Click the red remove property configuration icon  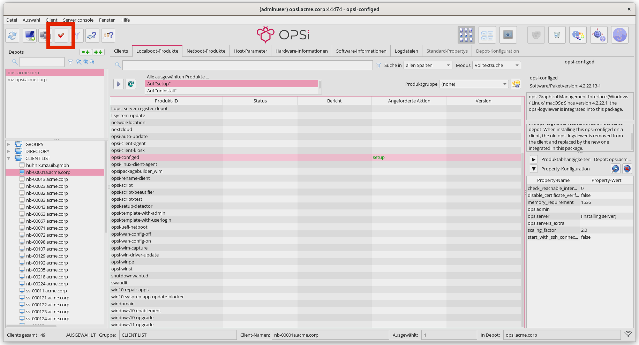(627, 169)
